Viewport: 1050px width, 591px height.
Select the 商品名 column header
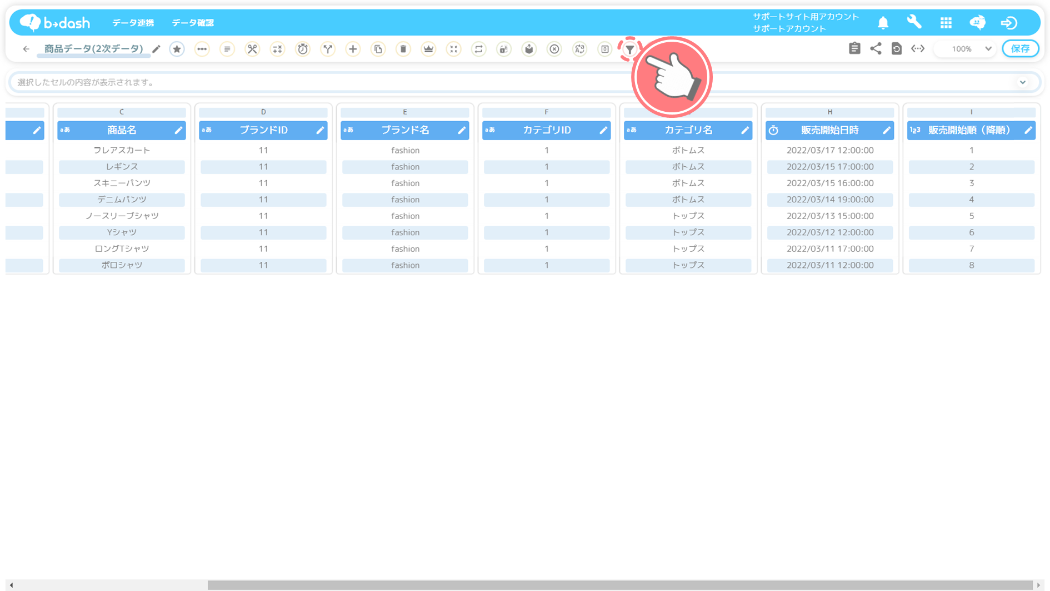pos(122,130)
